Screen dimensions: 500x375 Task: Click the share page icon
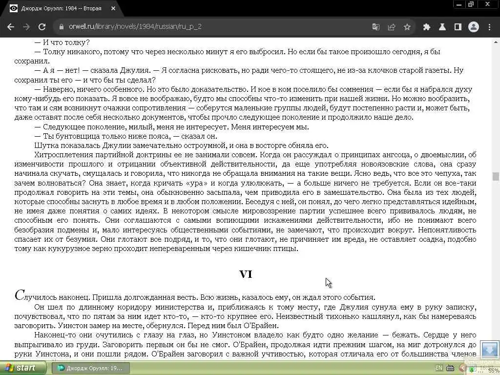click(392, 27)
